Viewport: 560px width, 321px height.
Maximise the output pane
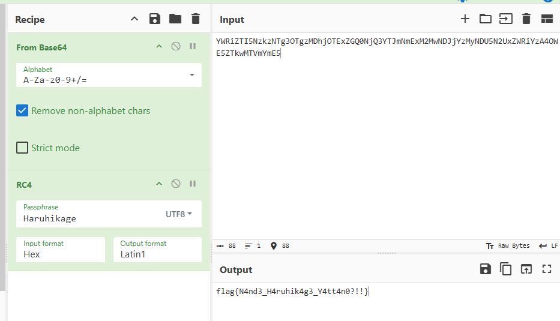(x=547, y=269)
